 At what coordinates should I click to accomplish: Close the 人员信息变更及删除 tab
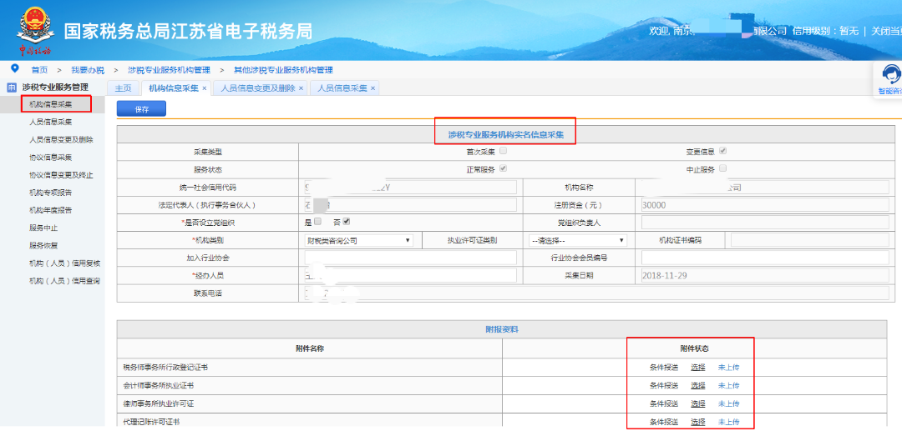click(x=302, y=88)
